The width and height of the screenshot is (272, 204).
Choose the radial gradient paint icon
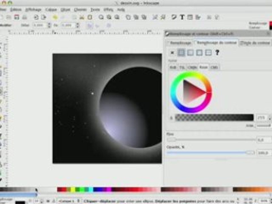click(199, 52)
